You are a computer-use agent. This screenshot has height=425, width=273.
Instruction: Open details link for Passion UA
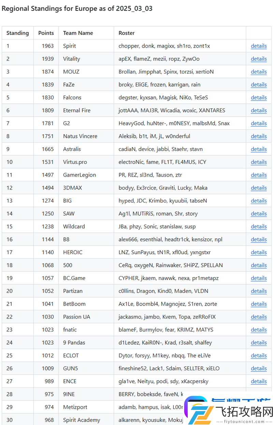pos(259,317)
